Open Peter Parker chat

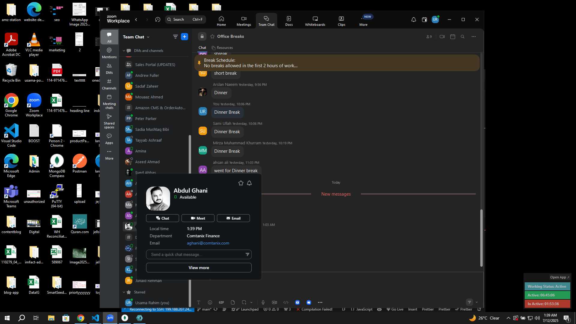pos(155,118)
